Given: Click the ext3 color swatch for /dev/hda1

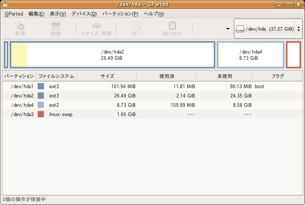Looking at the screenshot, I should click(x=41, y=86).
